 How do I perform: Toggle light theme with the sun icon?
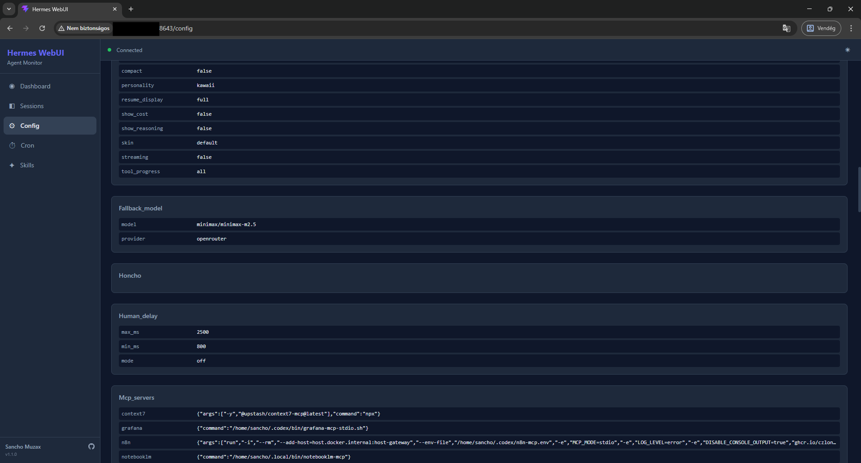coord(848,50)
